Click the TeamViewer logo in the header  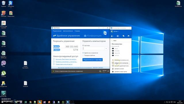(105, 33)
